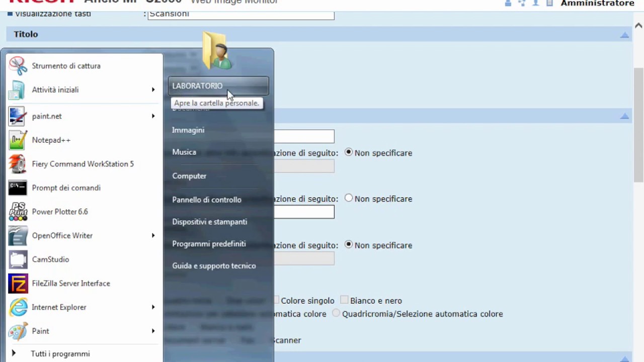Expand paint.net jump list arrow
Viewport: 644px width, 362px height.
(153, 116)
